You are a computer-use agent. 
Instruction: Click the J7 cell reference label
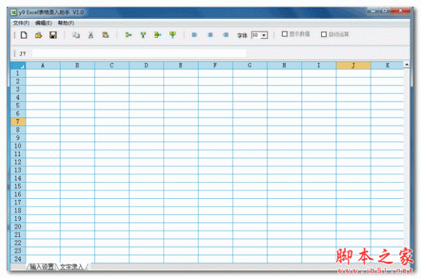(x=22, y=54)
